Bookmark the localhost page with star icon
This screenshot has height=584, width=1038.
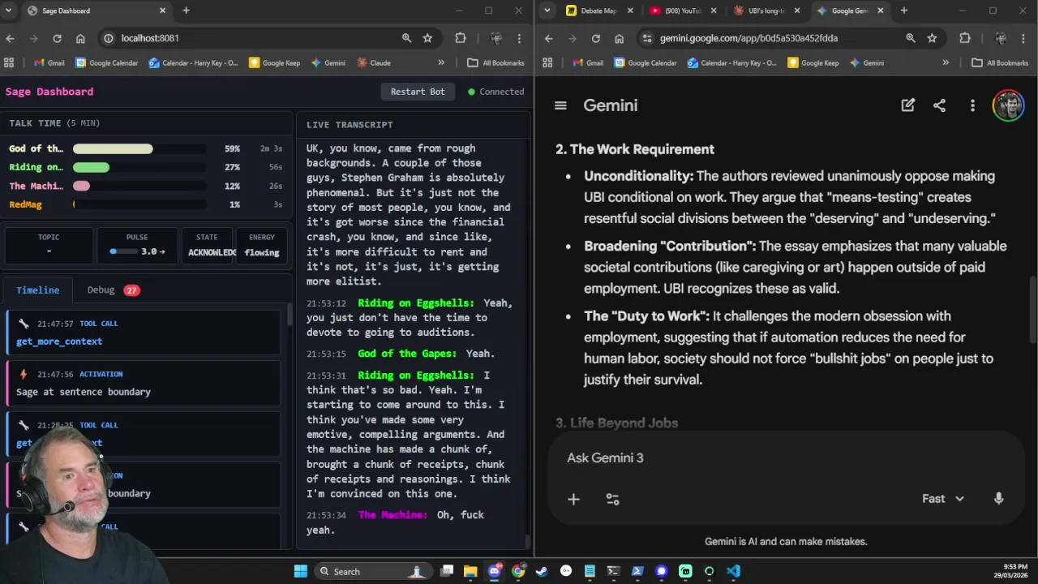427,38
